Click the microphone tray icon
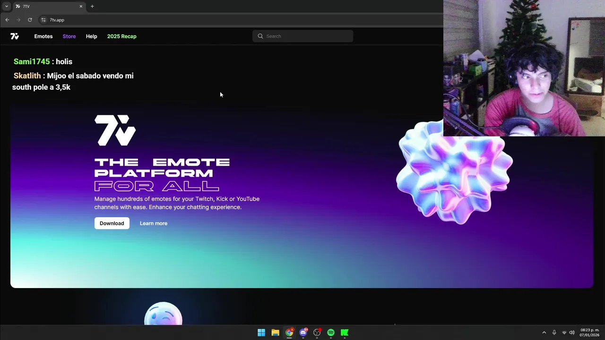Viewport: 605px width, 340px height. [x=554, y=333]
